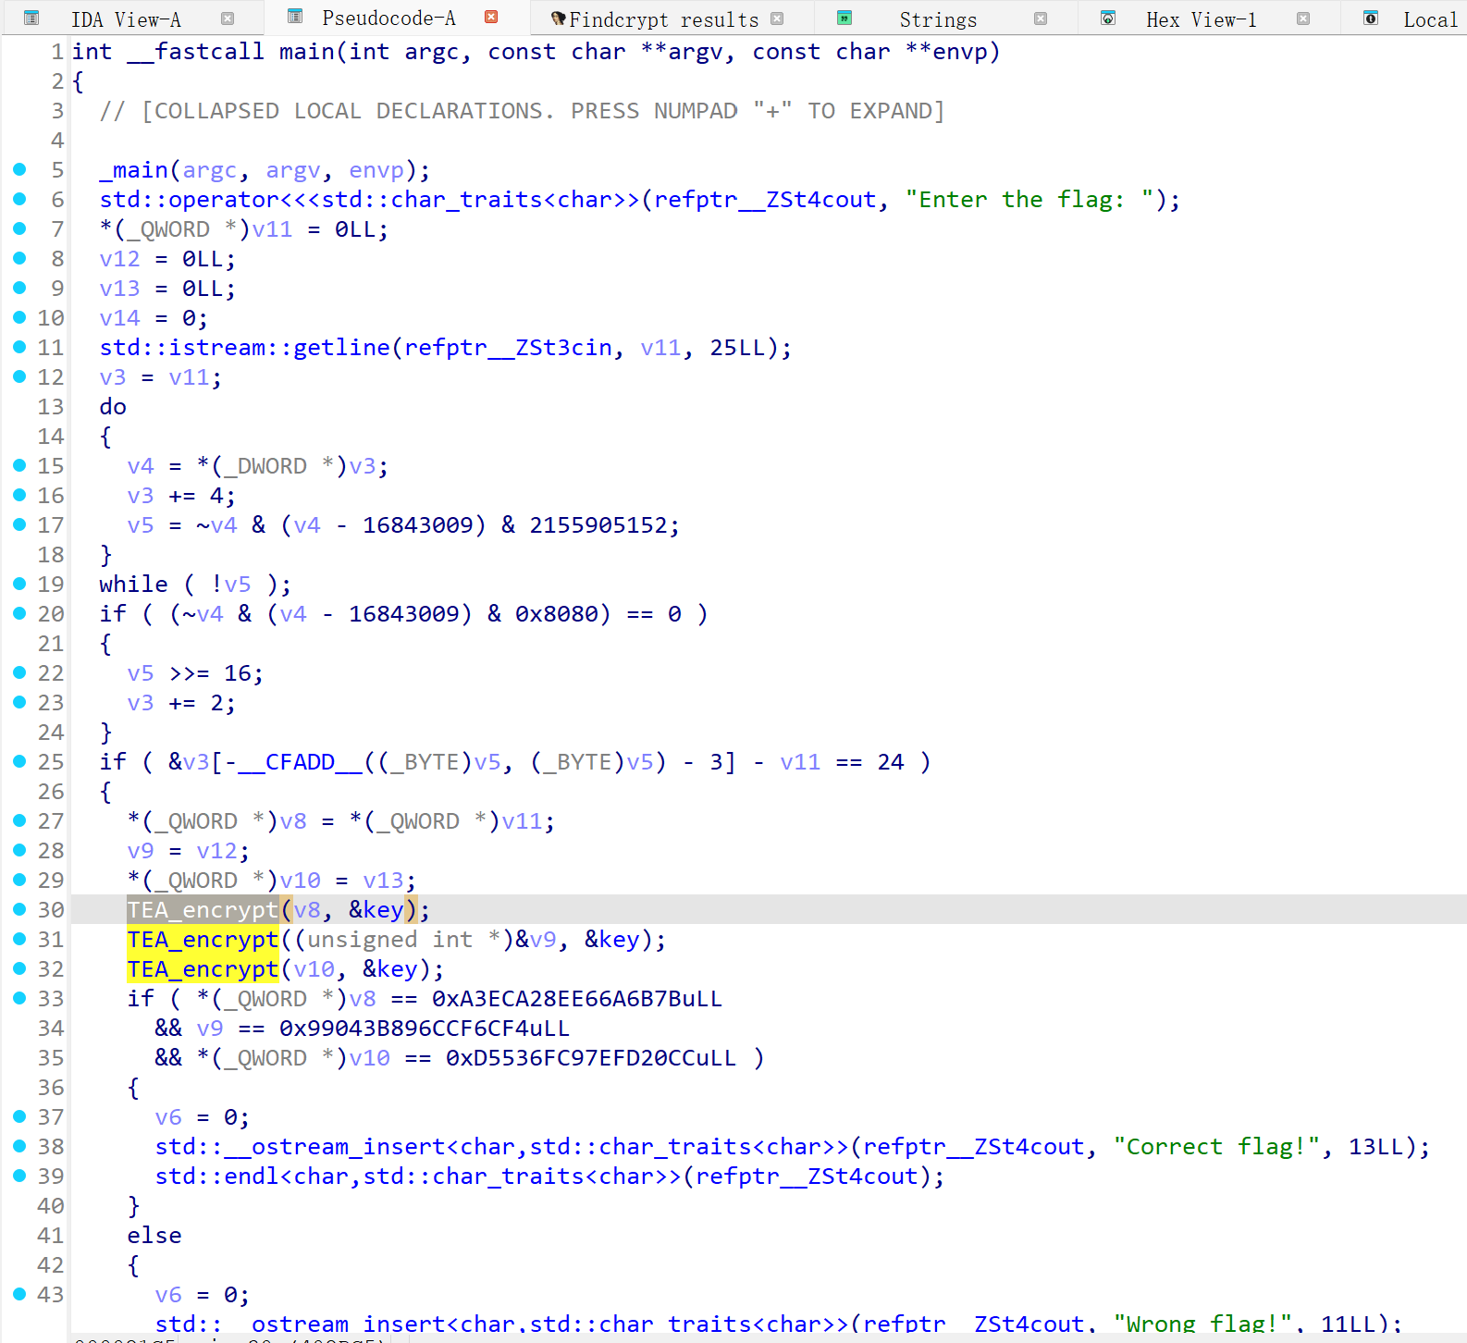Close the Strings tab
The width and height of the screenshot is (1467, 1343).
pyautogui.click(x=1041, y=18)
